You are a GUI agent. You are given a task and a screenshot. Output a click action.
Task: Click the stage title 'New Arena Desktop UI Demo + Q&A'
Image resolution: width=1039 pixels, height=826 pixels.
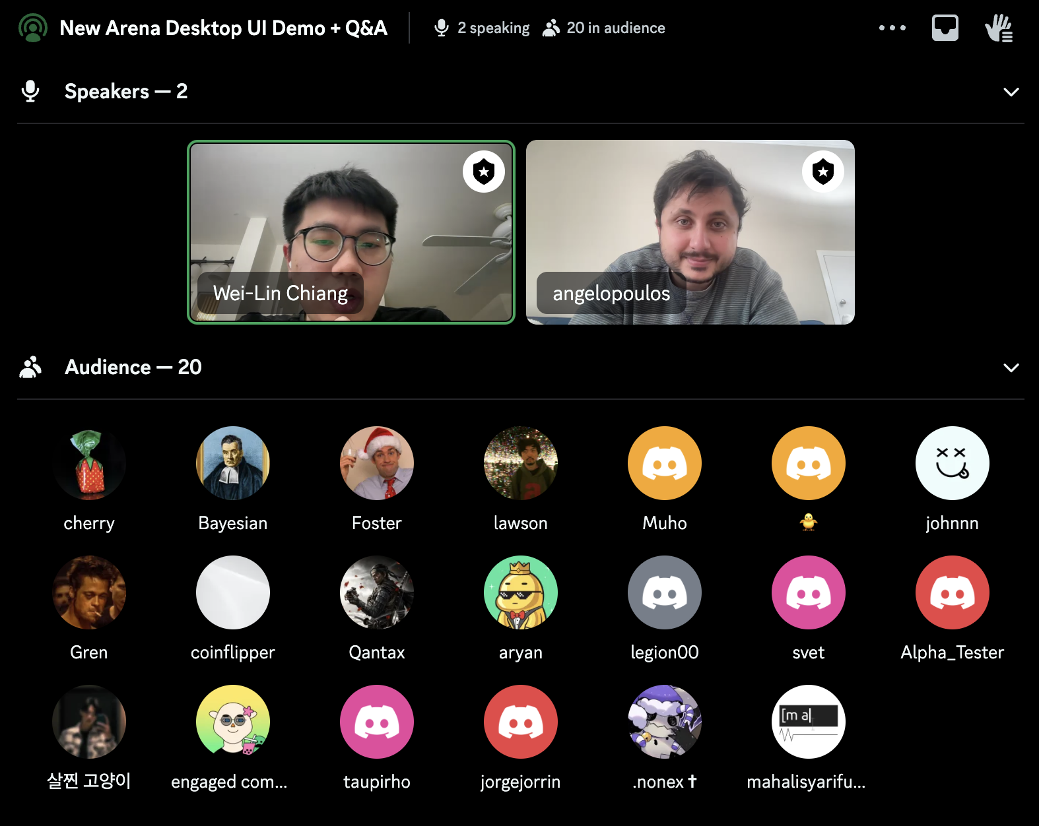click(223, 28)
